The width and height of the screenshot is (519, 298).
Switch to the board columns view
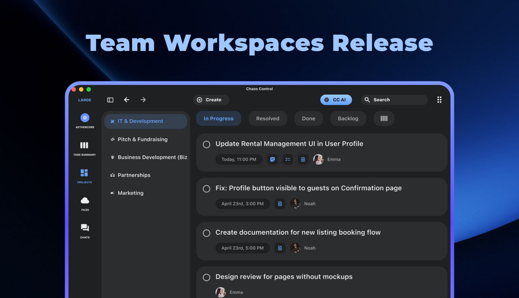coord(384,119)
